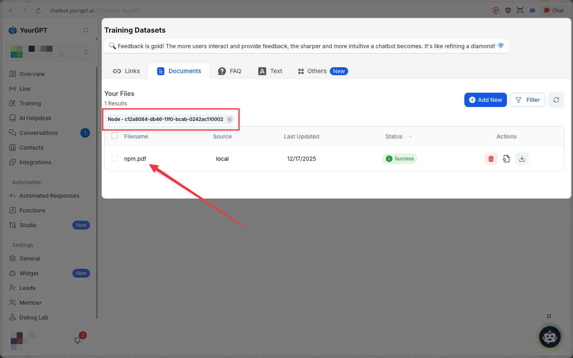Check the select-all checkbox in the Filename header
Image resolution: width=573 pixels, height=358 pixels.
point(115,135)
